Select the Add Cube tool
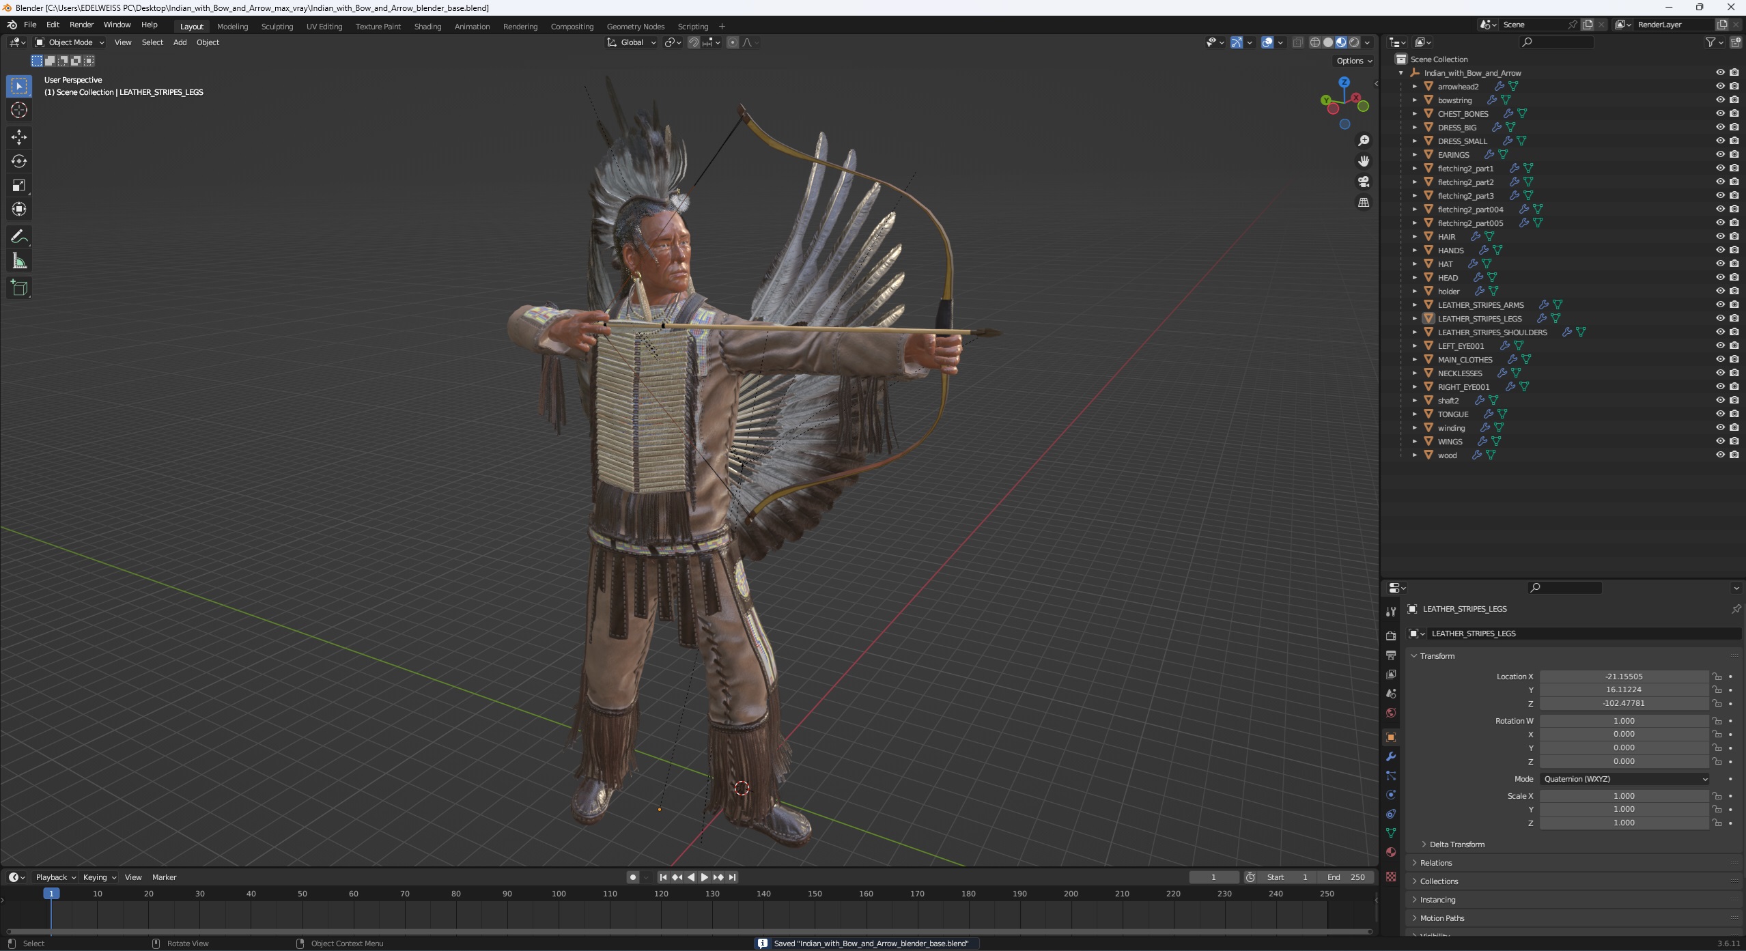 coord(19,288)
